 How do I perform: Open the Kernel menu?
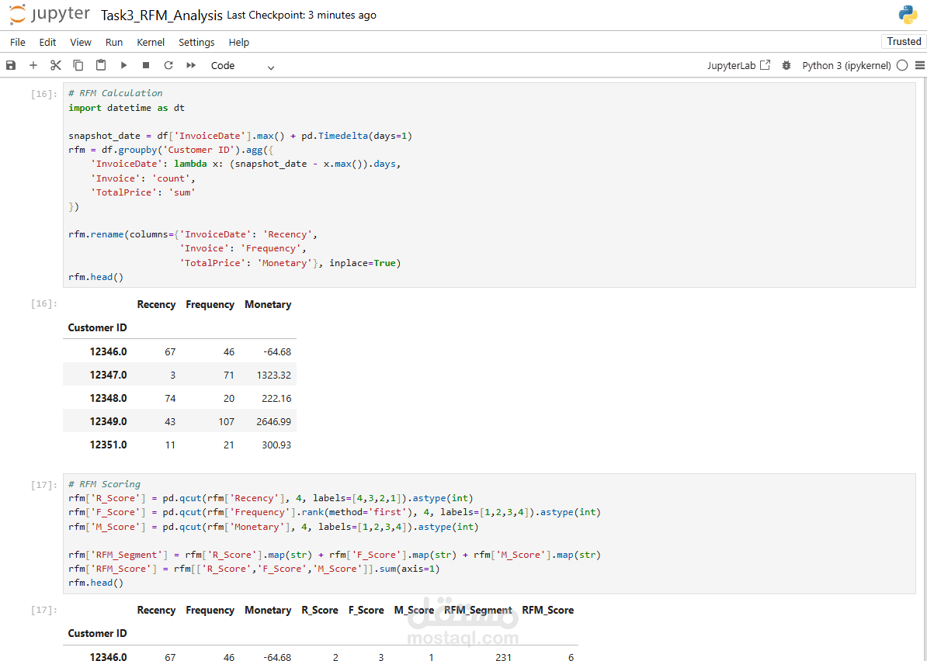coord(151,43)
